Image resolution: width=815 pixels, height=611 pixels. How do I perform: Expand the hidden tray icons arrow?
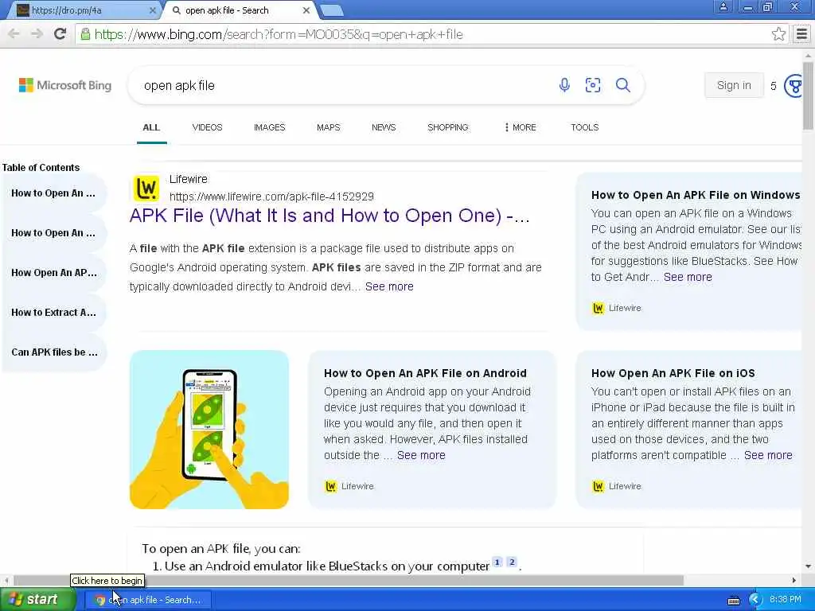[755, 600]
